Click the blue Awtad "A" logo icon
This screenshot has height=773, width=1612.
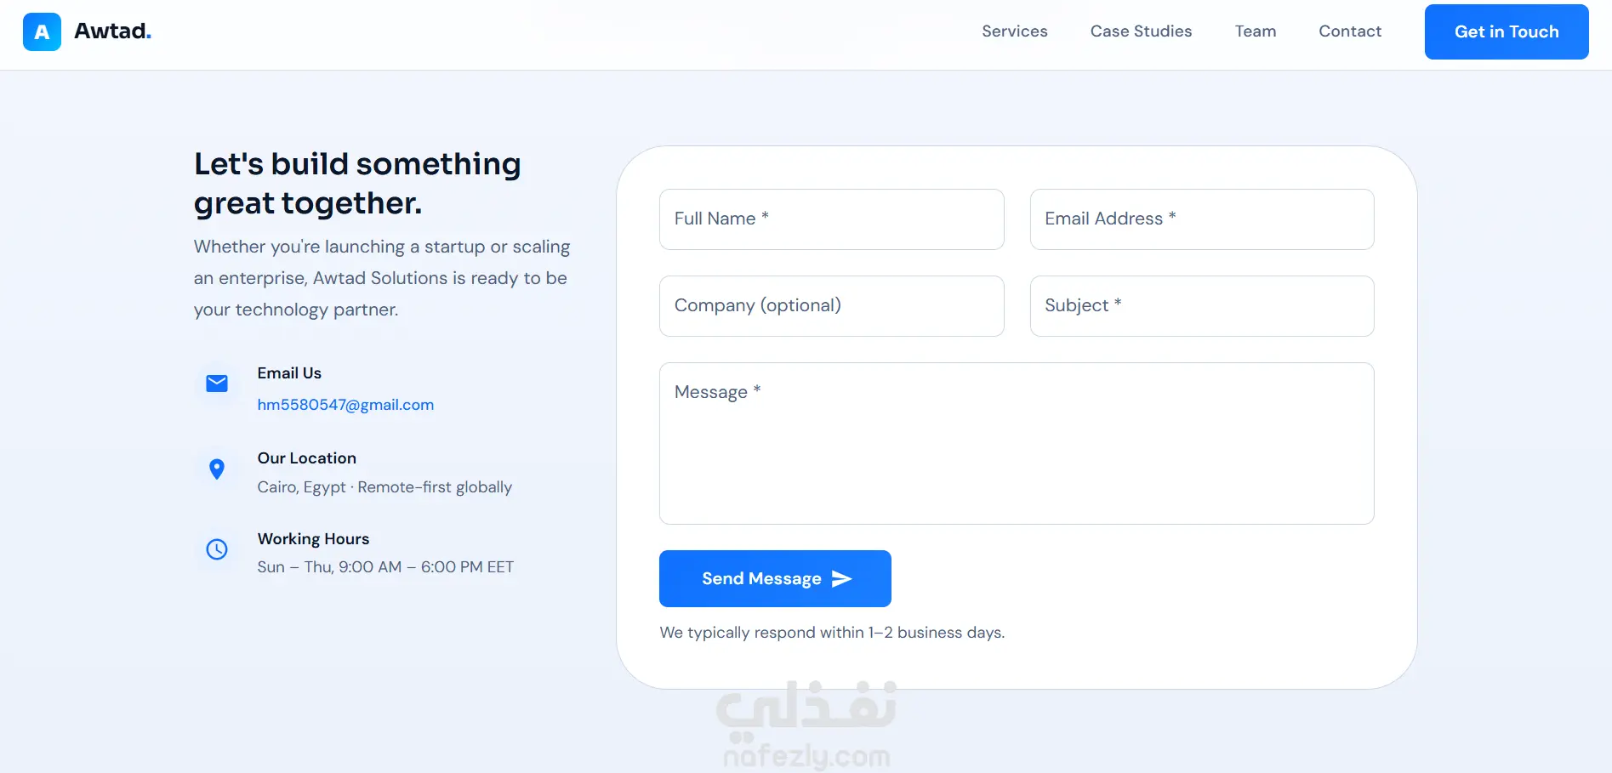(42, 31)
